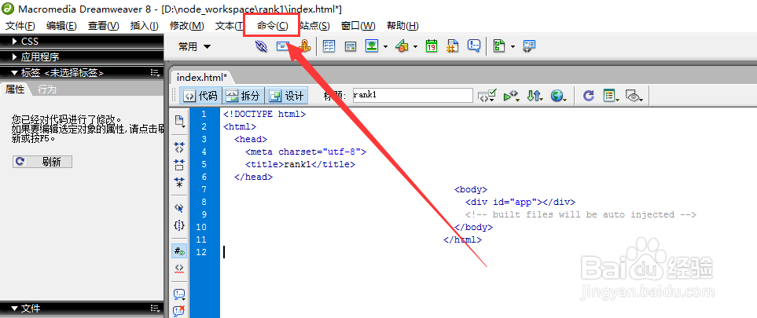Image resolution: width=757 pixels, height=318 pixels.
Task: Click the built files comment line
Action: 581,214
